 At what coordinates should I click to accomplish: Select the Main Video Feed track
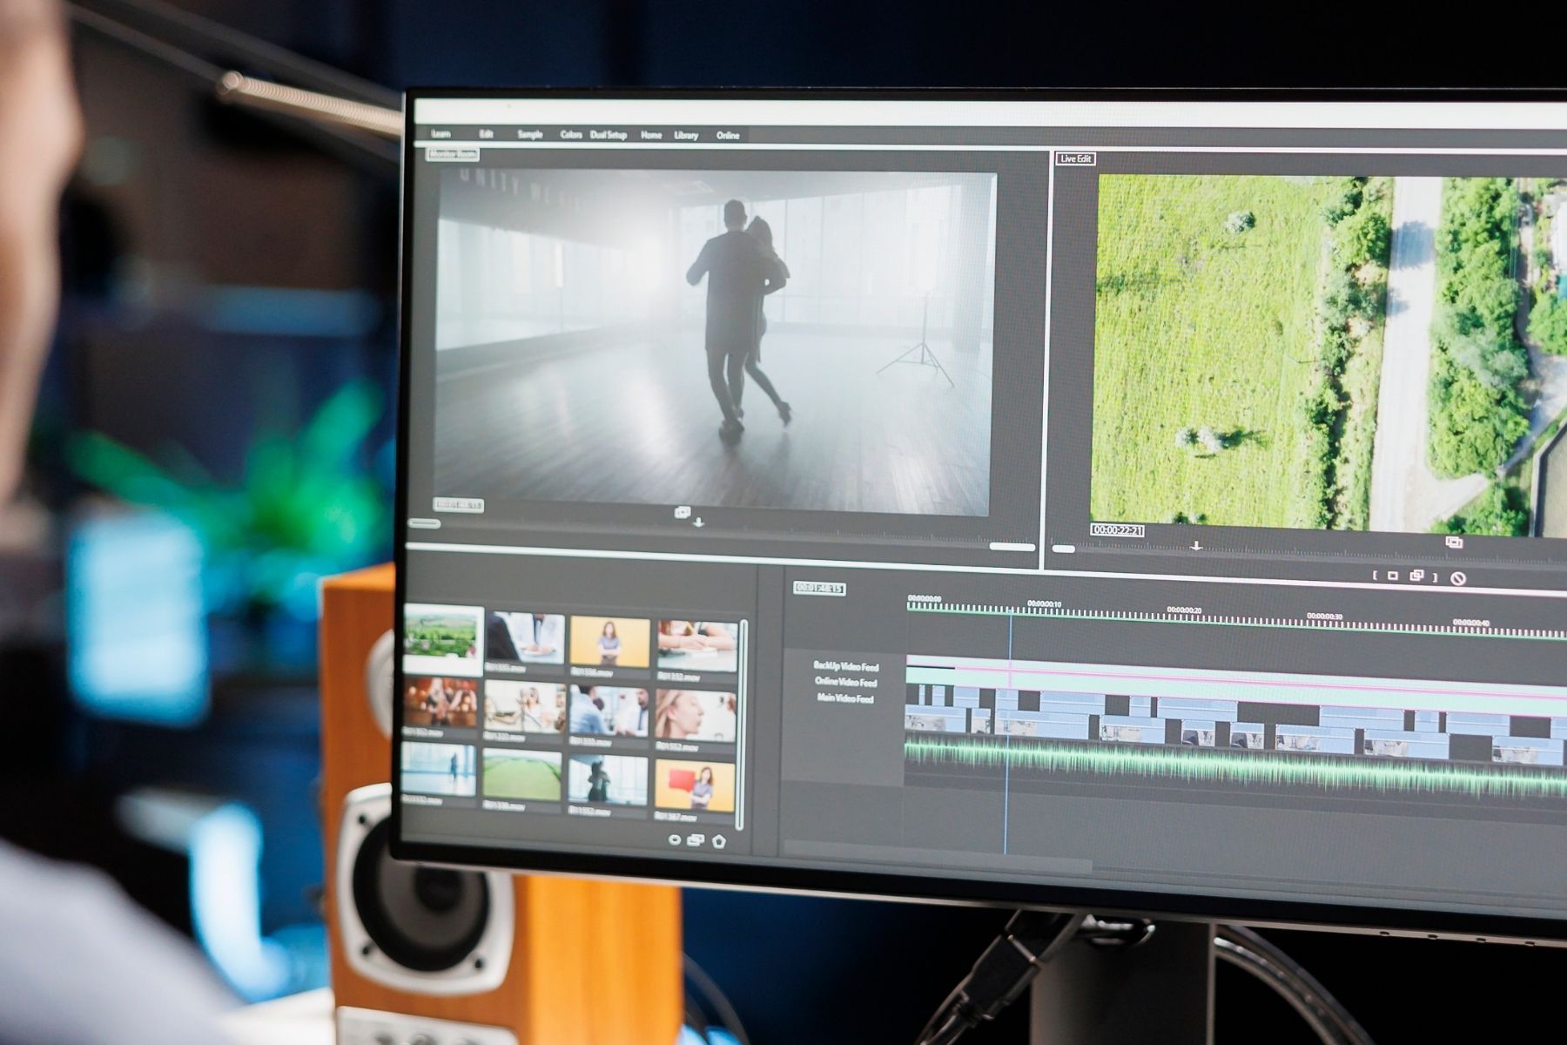tap(844, 698)
